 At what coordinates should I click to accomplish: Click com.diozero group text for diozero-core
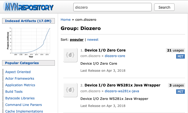tap(90, 56)
